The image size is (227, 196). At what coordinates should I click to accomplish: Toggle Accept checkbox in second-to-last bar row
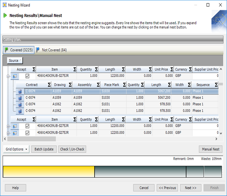(x=27, y=126)
